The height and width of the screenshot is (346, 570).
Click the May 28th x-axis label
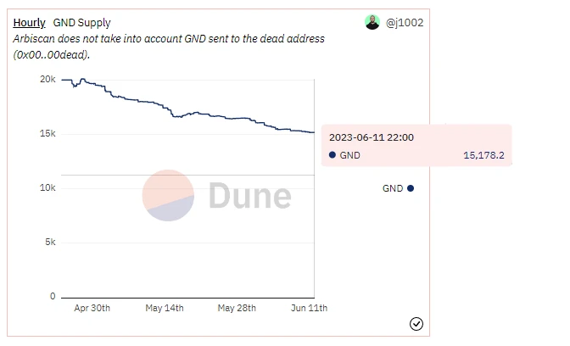click(237, 308)
